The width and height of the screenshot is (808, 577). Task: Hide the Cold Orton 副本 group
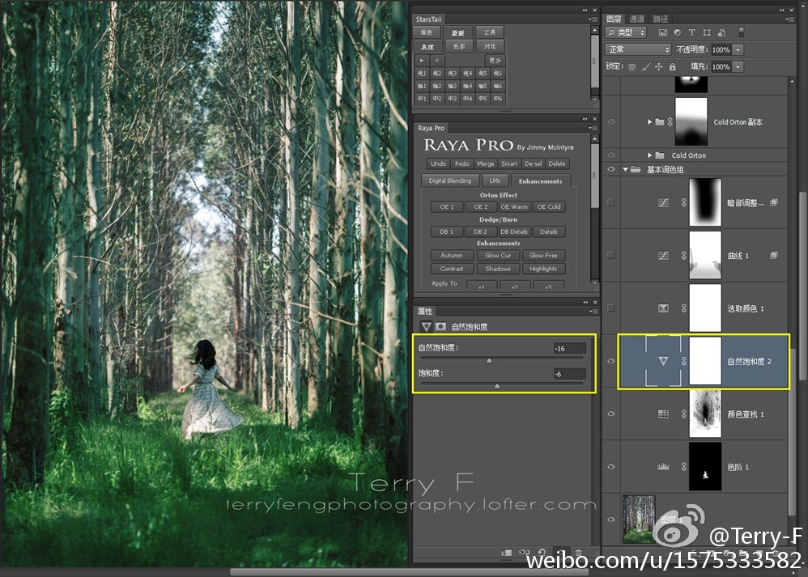click(x=611, y=122)
